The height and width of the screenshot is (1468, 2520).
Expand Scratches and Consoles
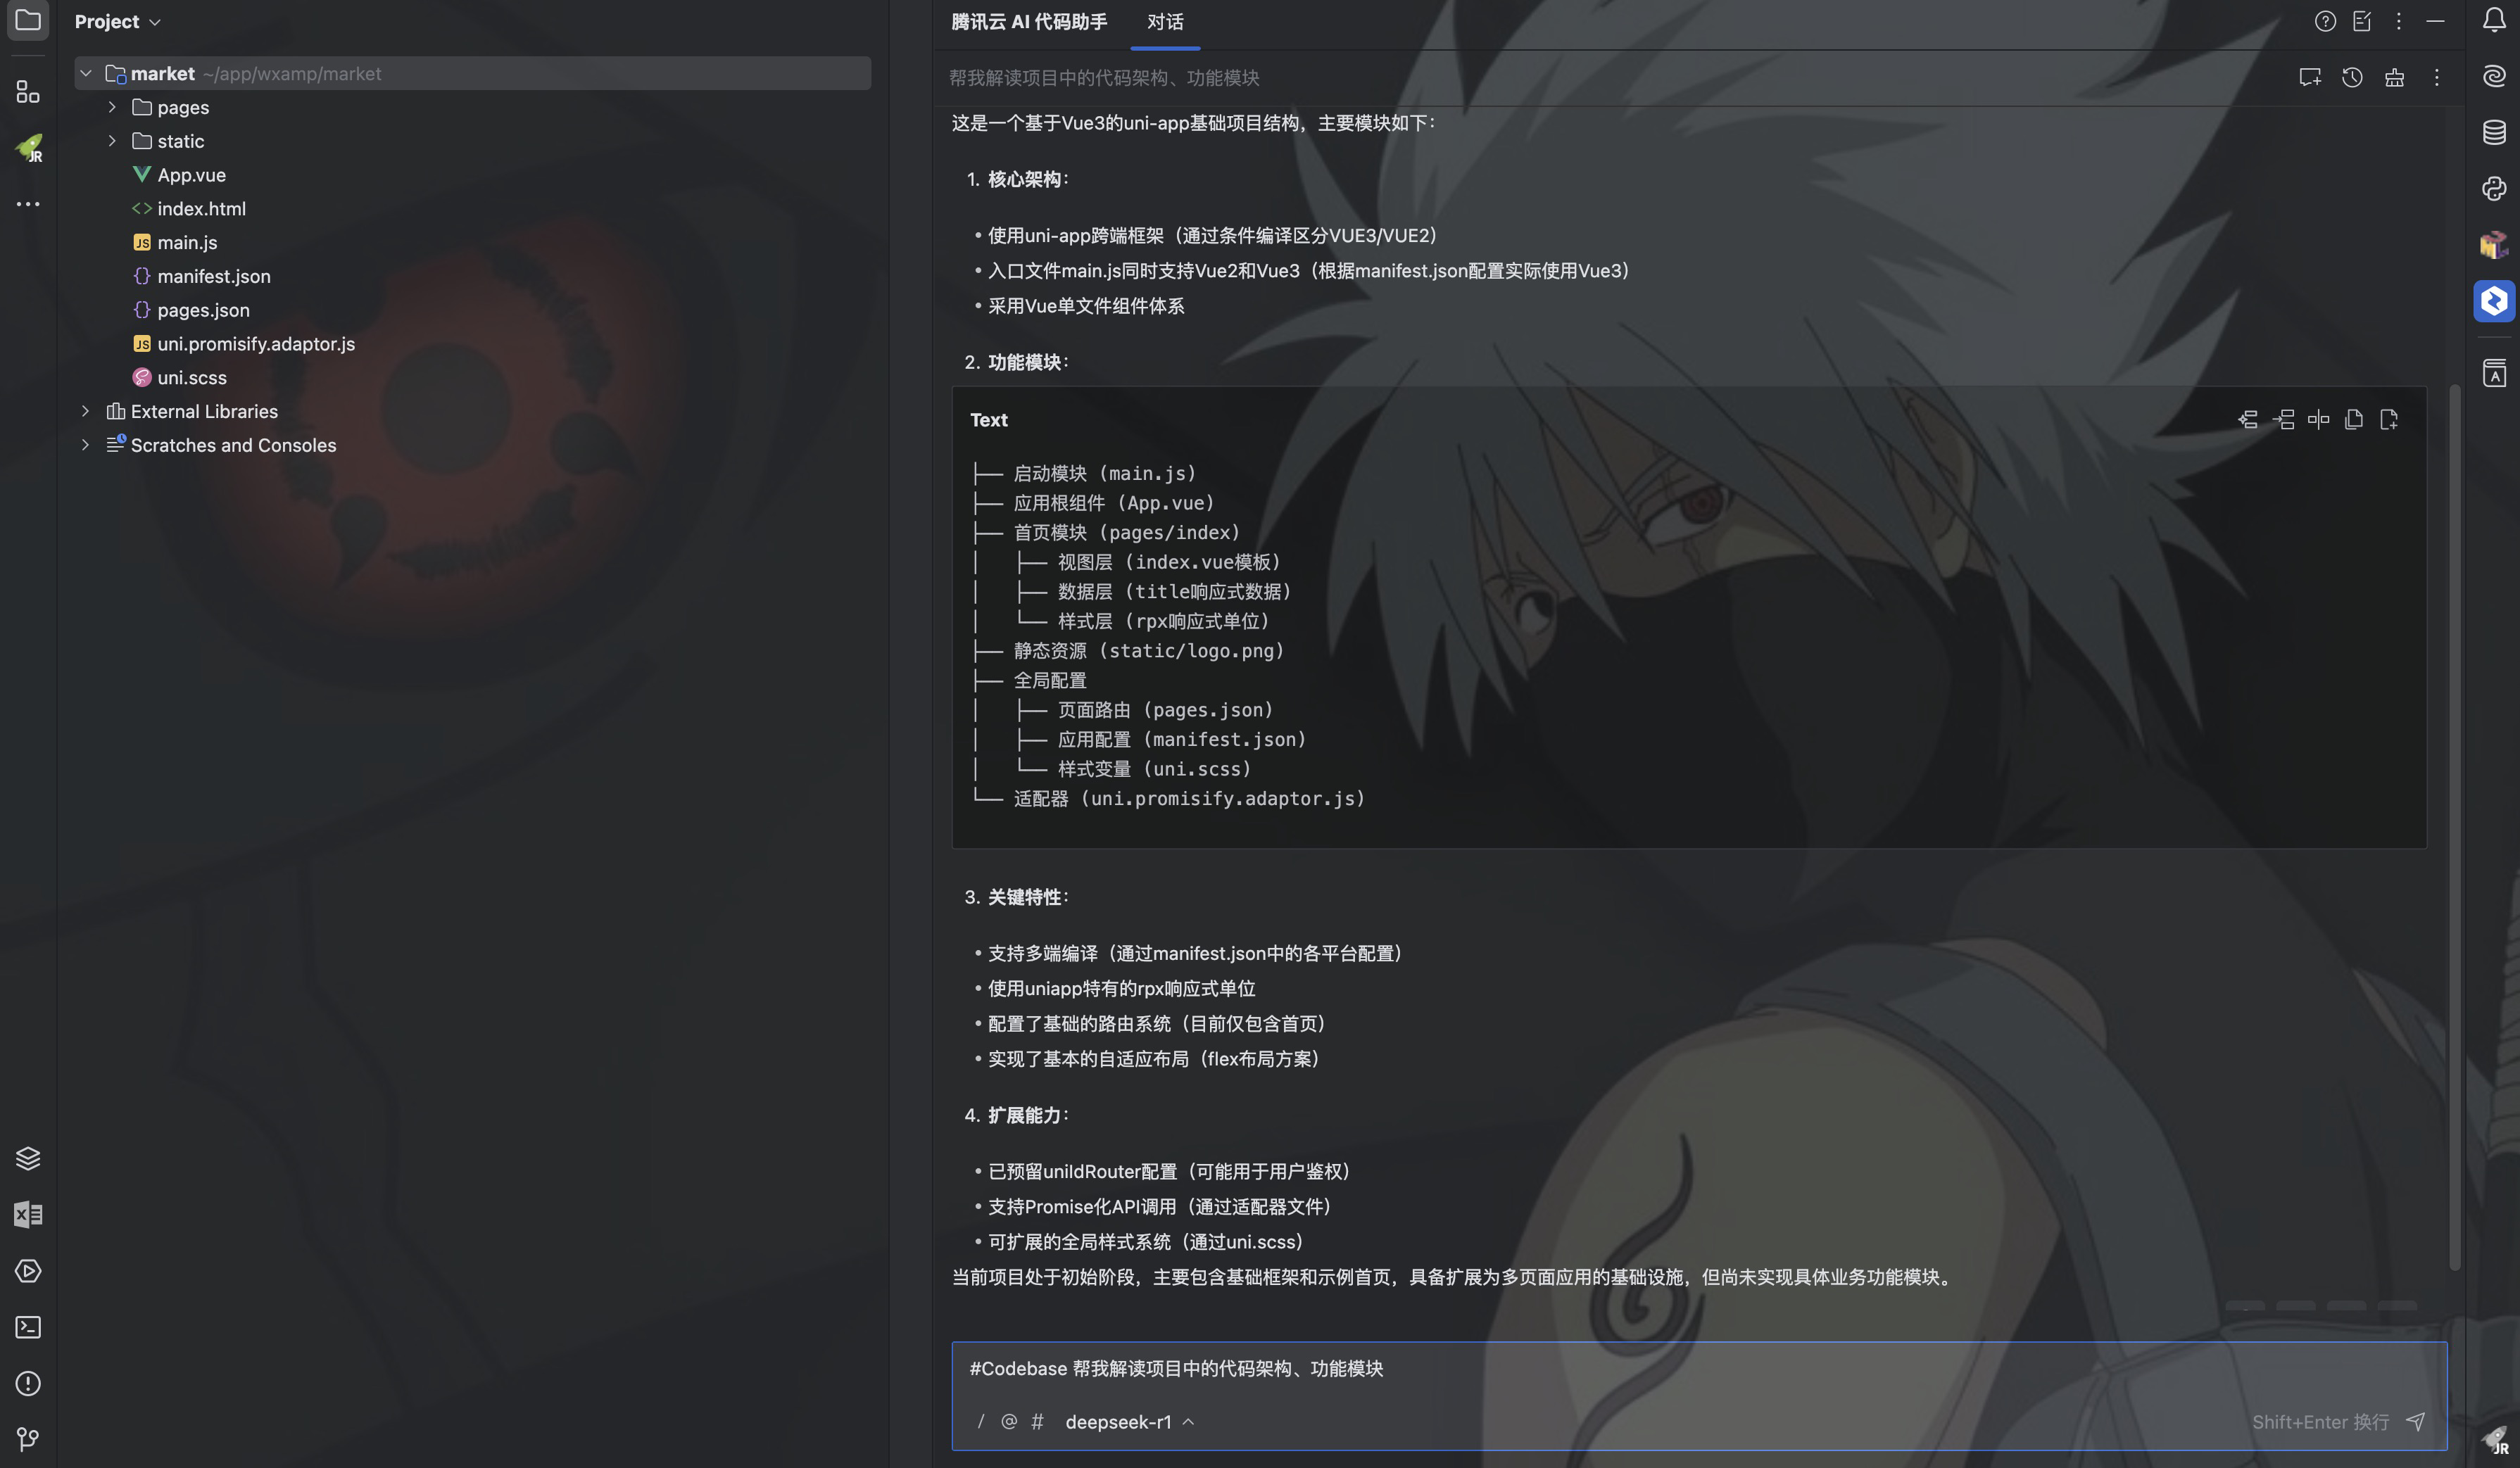coord(86,445)
